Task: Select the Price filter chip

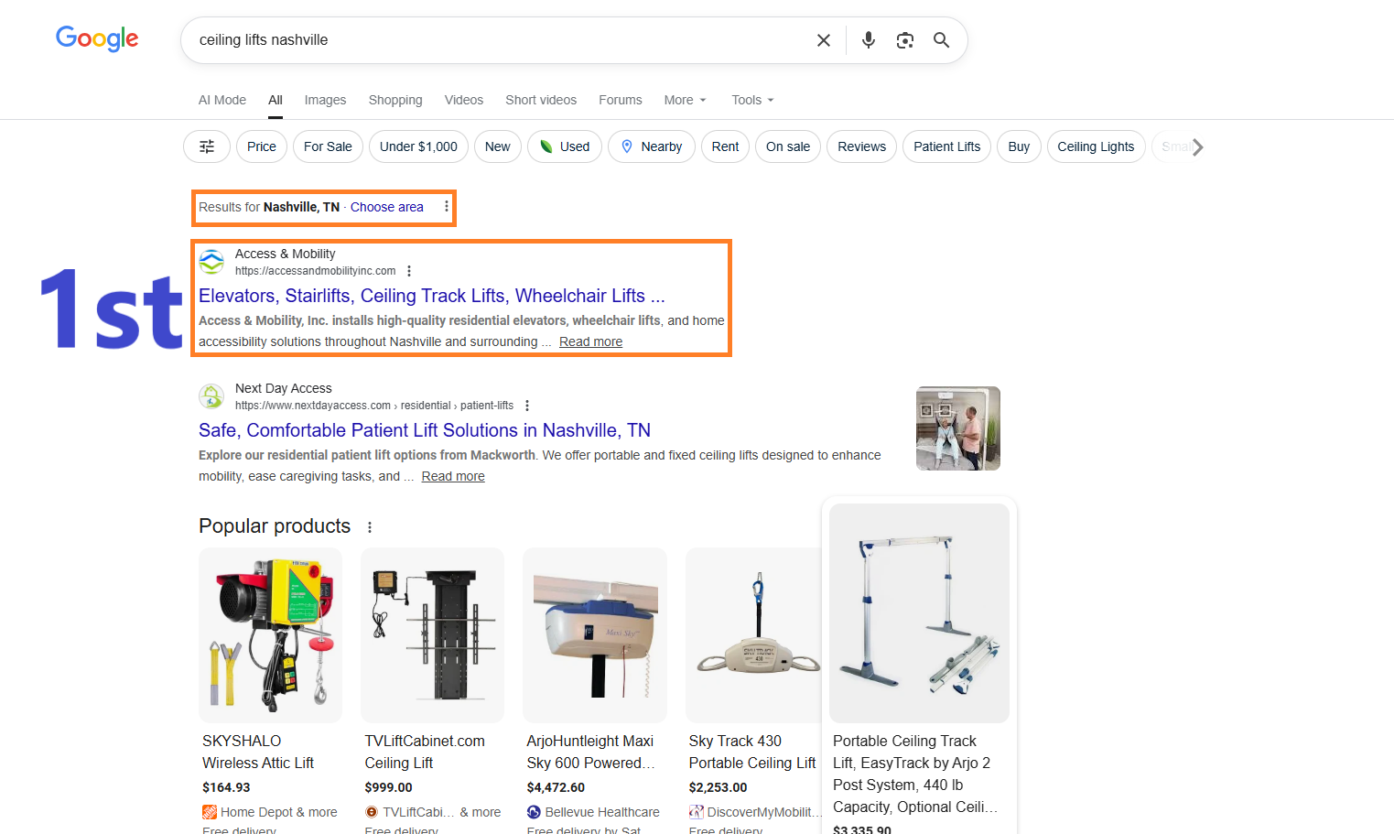Action: (262, 146)
